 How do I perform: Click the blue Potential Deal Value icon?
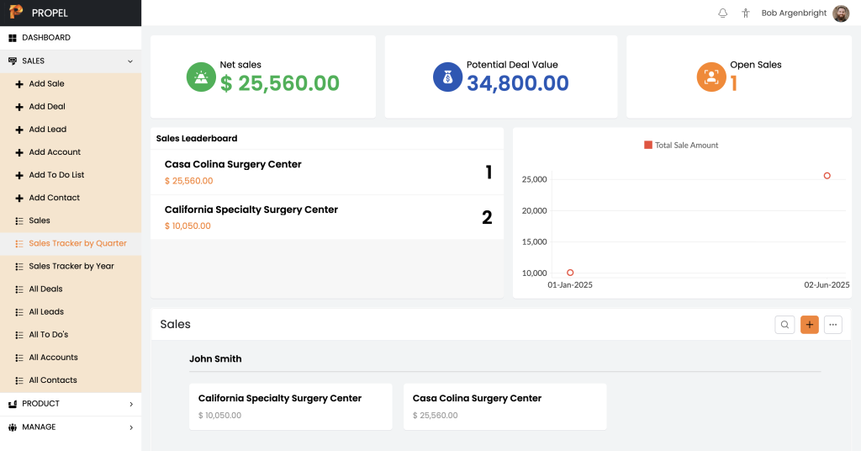(x=447, y=77)
